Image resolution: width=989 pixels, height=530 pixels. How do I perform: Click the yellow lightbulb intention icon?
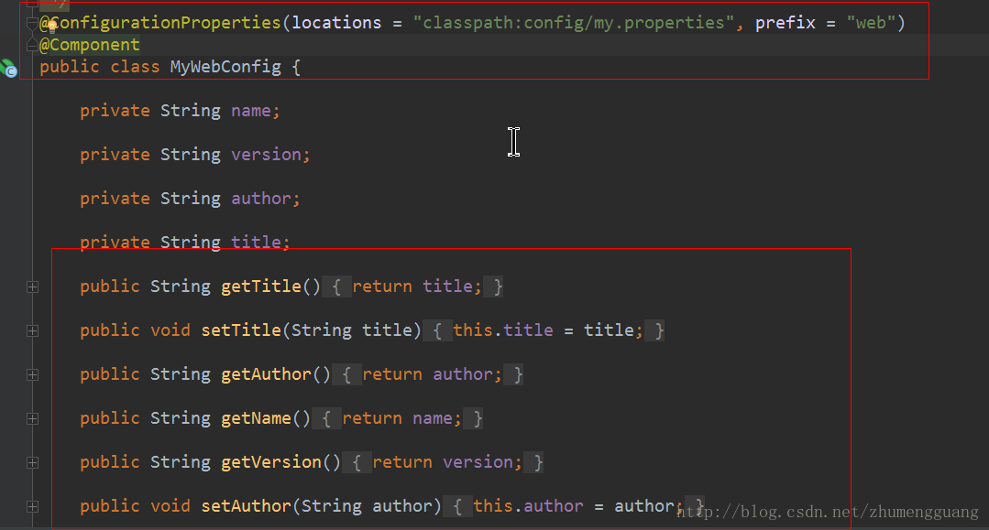[x=52, y=26]
